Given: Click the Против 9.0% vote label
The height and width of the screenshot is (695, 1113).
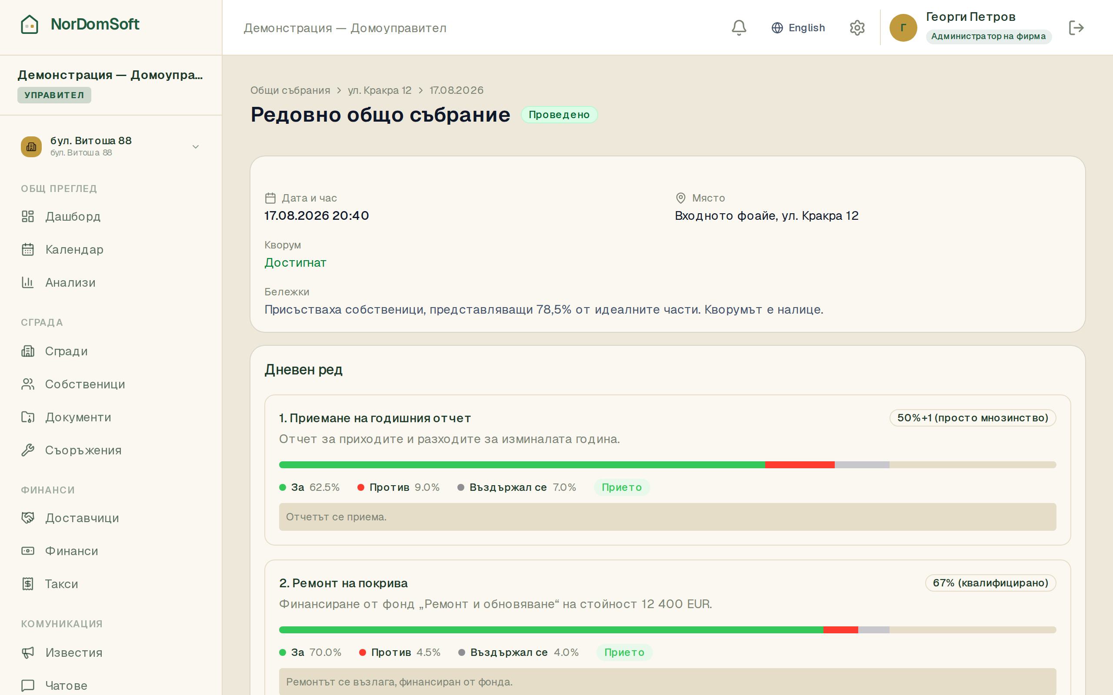Looking at the screenshot, I should click(x=398, y=487).
